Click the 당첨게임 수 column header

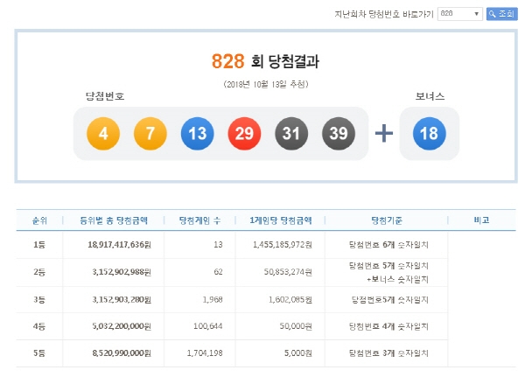coord(199,220)
